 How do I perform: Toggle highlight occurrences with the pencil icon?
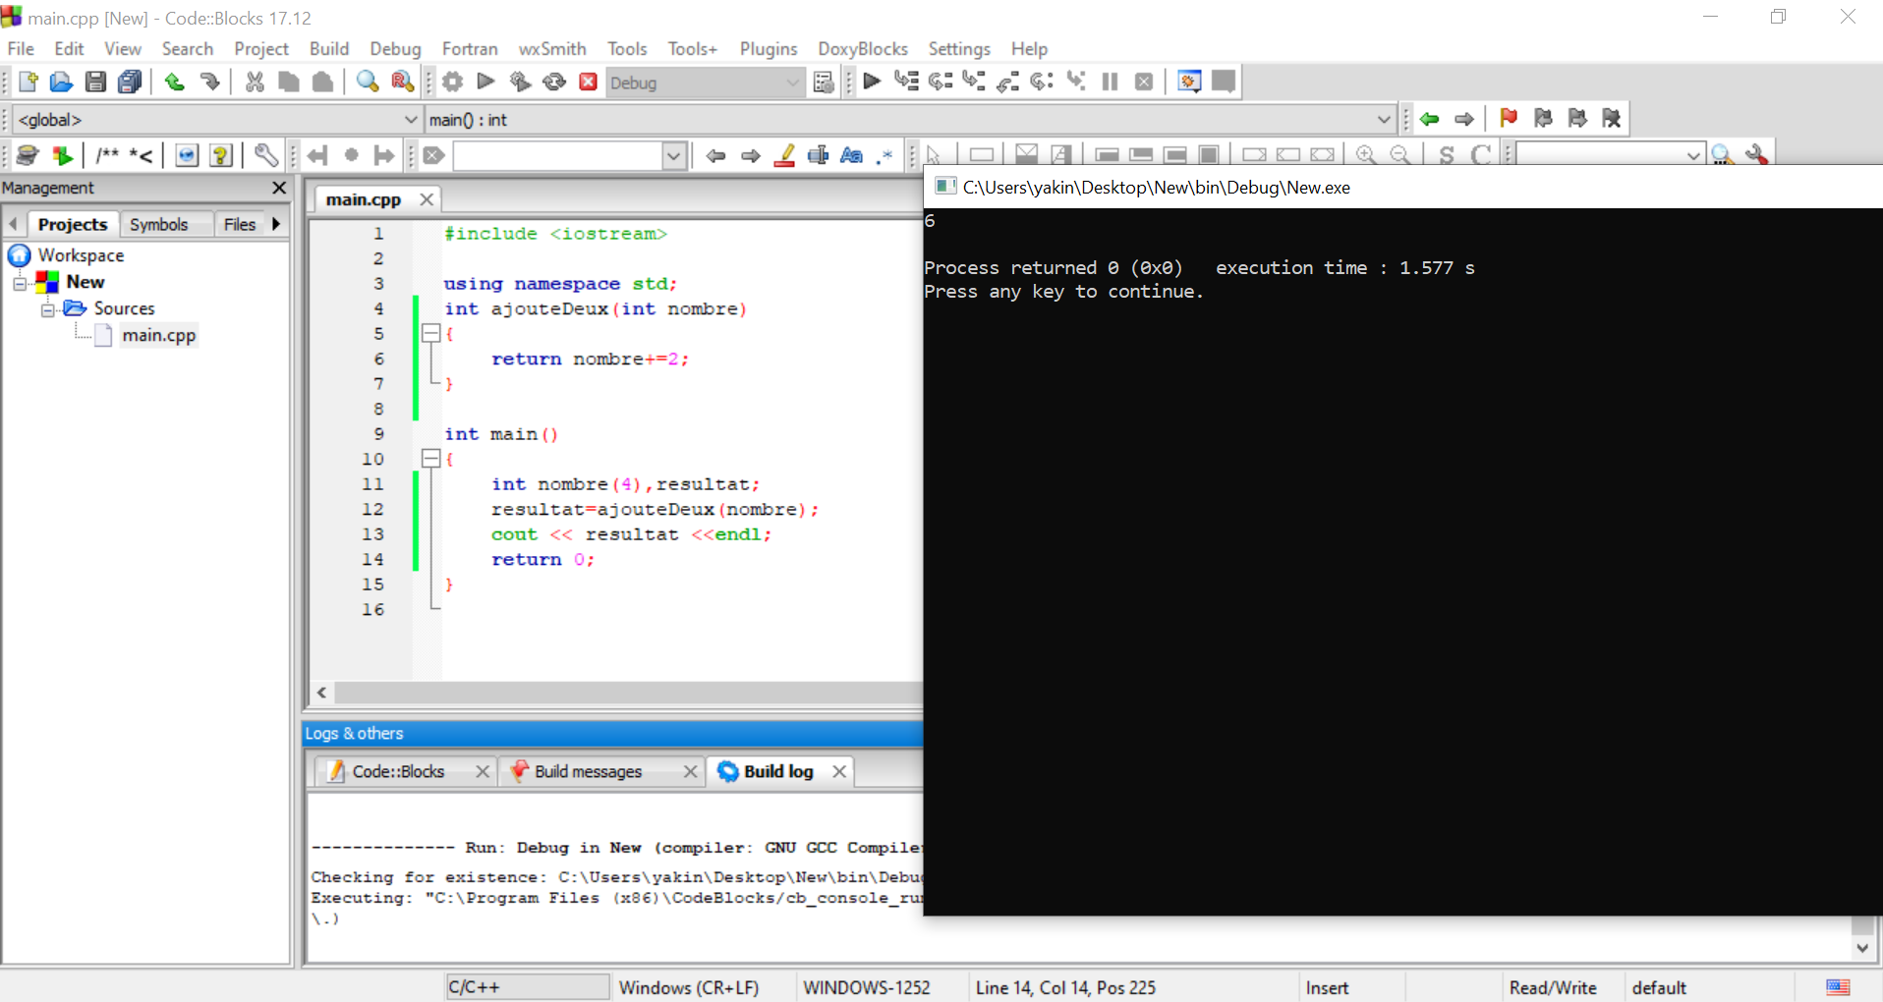[x=784, y=155]
